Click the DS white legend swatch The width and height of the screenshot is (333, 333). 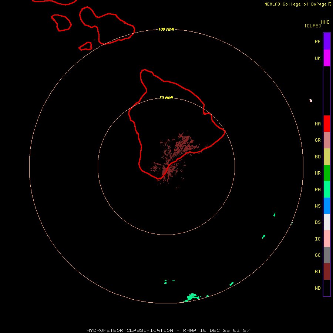[327, 222]
